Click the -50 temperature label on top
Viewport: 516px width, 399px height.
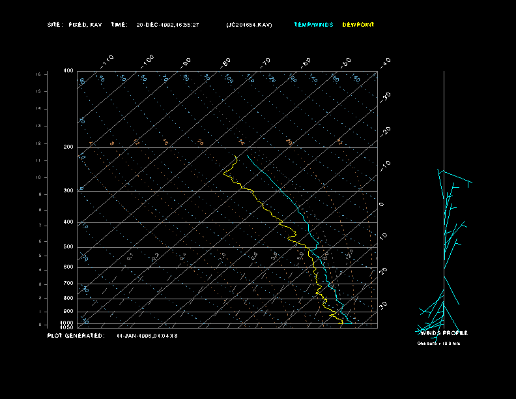[x=345, y=63]
